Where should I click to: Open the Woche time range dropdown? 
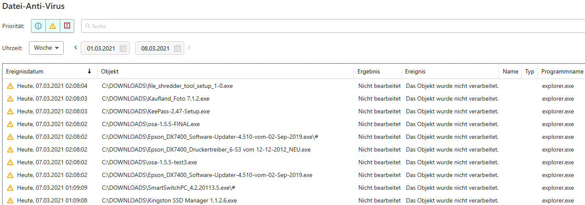[46, 48]
